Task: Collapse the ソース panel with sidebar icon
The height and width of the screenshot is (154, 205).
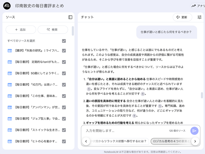Action: coord(70,17)
